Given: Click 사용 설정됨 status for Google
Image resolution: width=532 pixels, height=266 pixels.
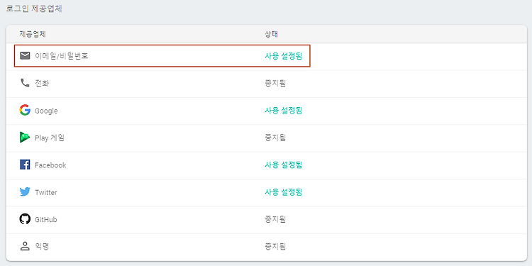Looking at the screenshot, I should (283, 110).
